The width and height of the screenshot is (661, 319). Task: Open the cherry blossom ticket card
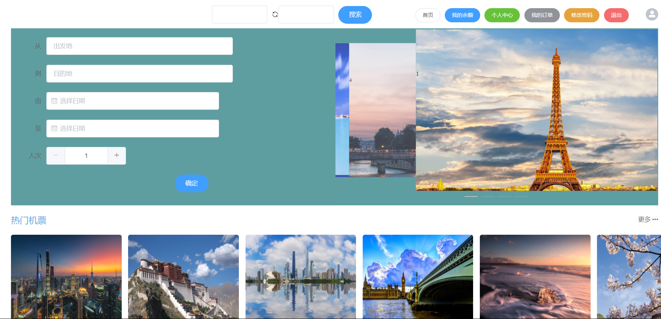pos(629,277)
